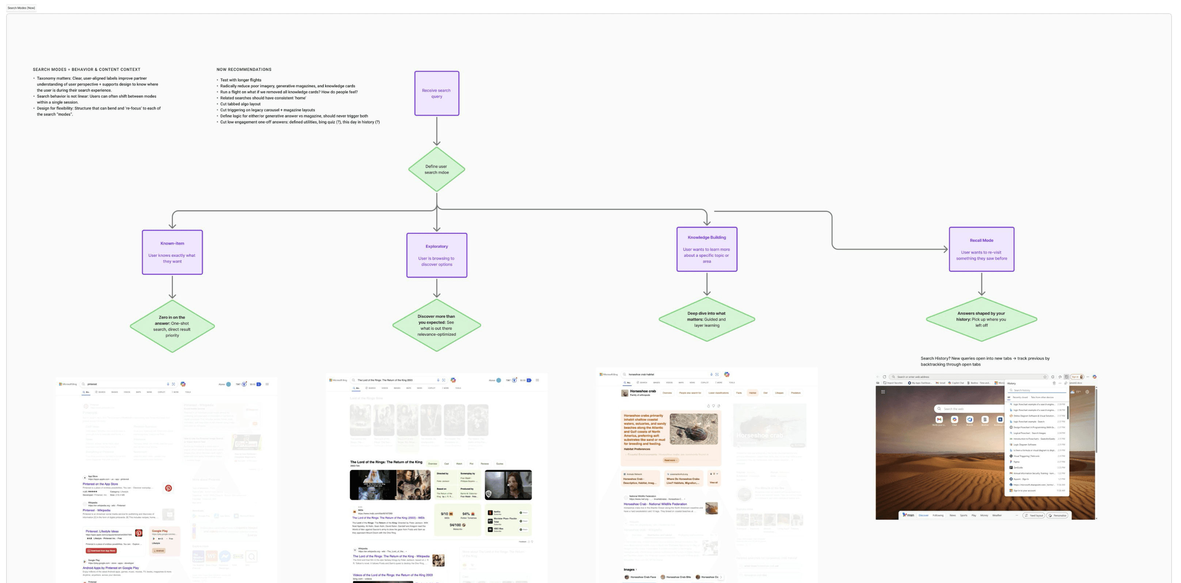The image size is (1181, 583).
Task: Click the history clock icon in Edge toolbar
Action: pos(1066,377)
